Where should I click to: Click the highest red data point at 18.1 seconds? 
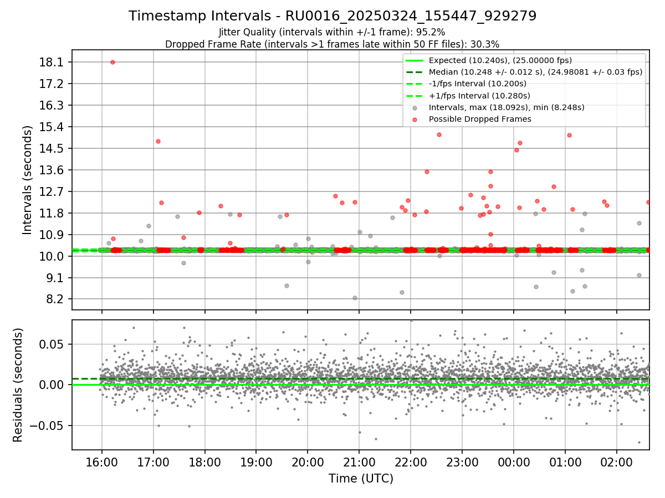pyautogui.click(x=112, y=62)
